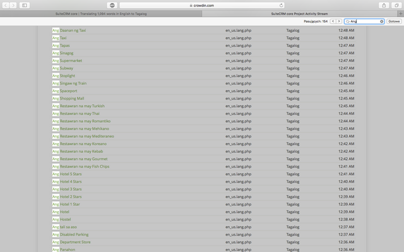Click the crowdin.com address bar
The width and height of the screenshot is (404, 252).
coord(202,5)
